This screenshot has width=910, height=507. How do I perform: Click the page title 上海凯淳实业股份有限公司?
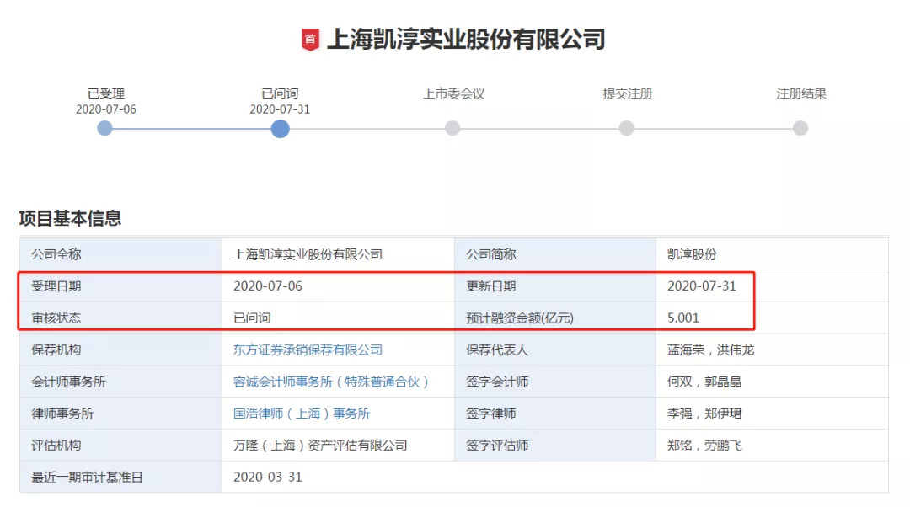465,40
